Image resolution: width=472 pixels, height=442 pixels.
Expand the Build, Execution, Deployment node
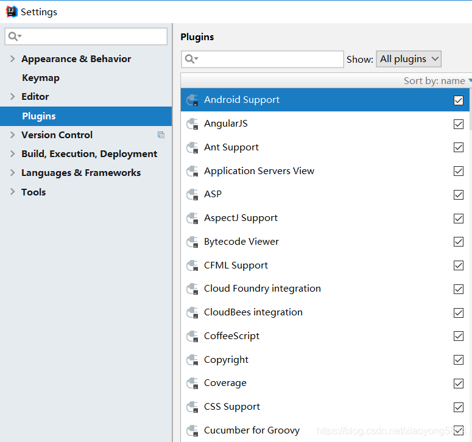click(13, 154)
